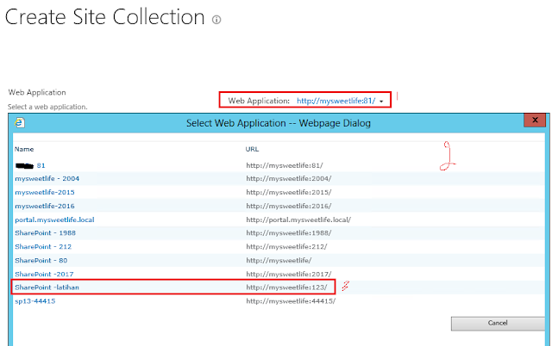Image resolution: width=552 pixels, height=346 pixels.
Task: Click the Web Application section heading on left
Action: 37,92
